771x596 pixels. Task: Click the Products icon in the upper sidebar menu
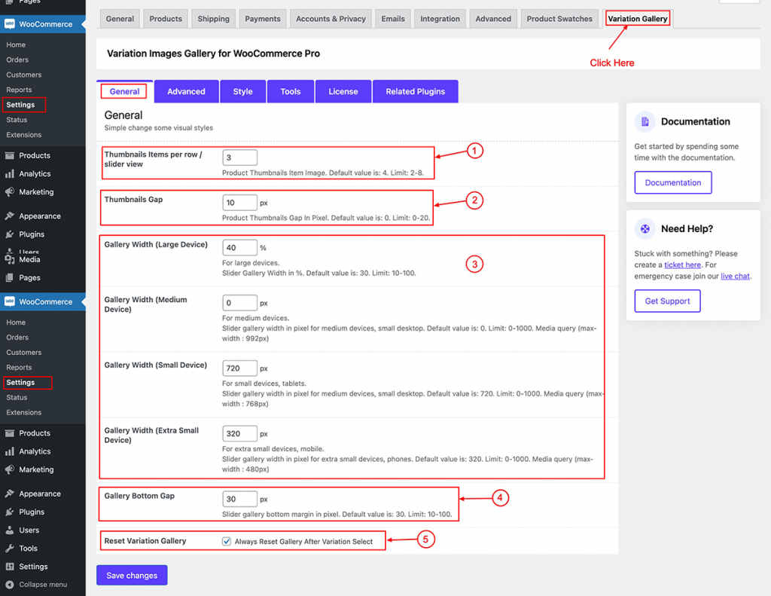click(x=9, y=155)
